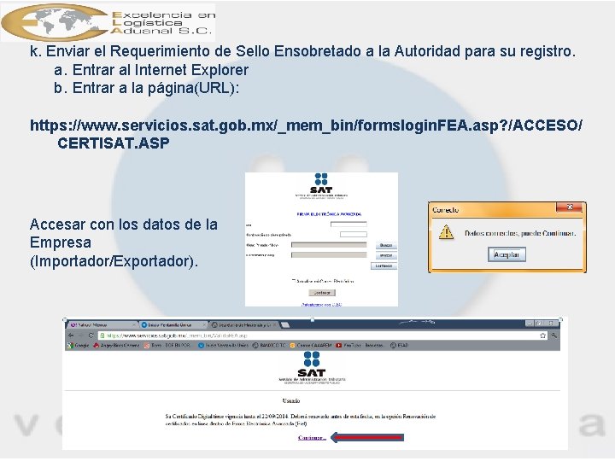Click the browser back arrow icon

71,336
